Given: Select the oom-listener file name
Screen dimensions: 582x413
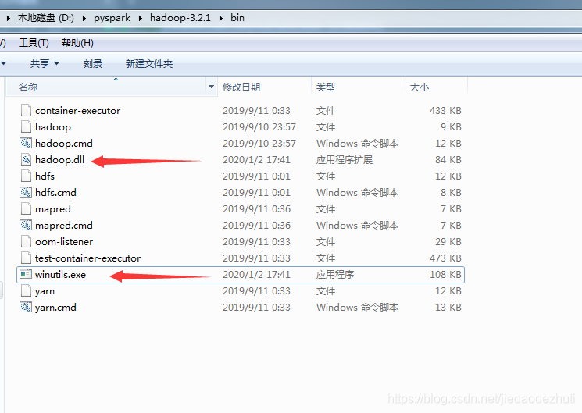Looking at the screenshot, I should click(x=64, y=241).
